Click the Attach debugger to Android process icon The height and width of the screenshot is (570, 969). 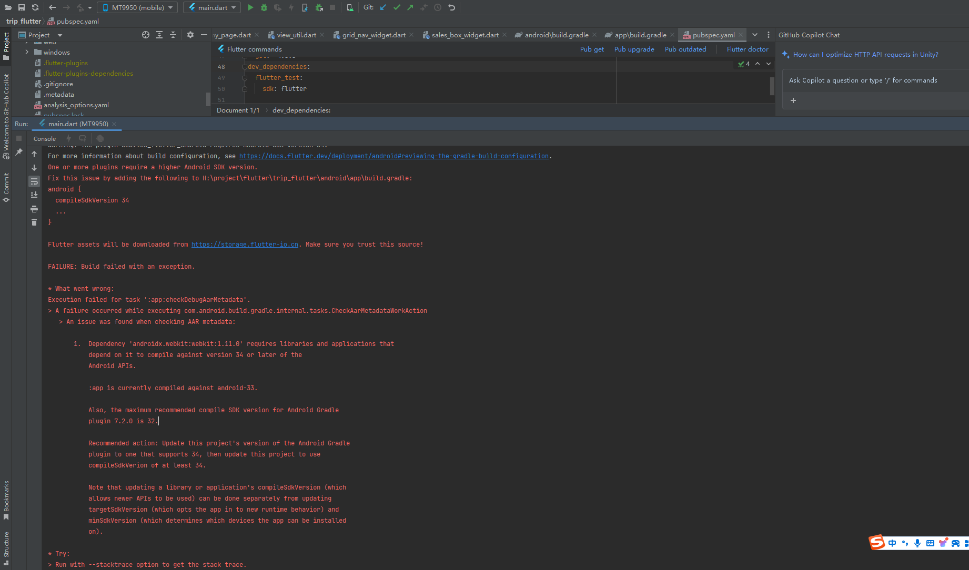pyautogui.click(x=319, y=7)
